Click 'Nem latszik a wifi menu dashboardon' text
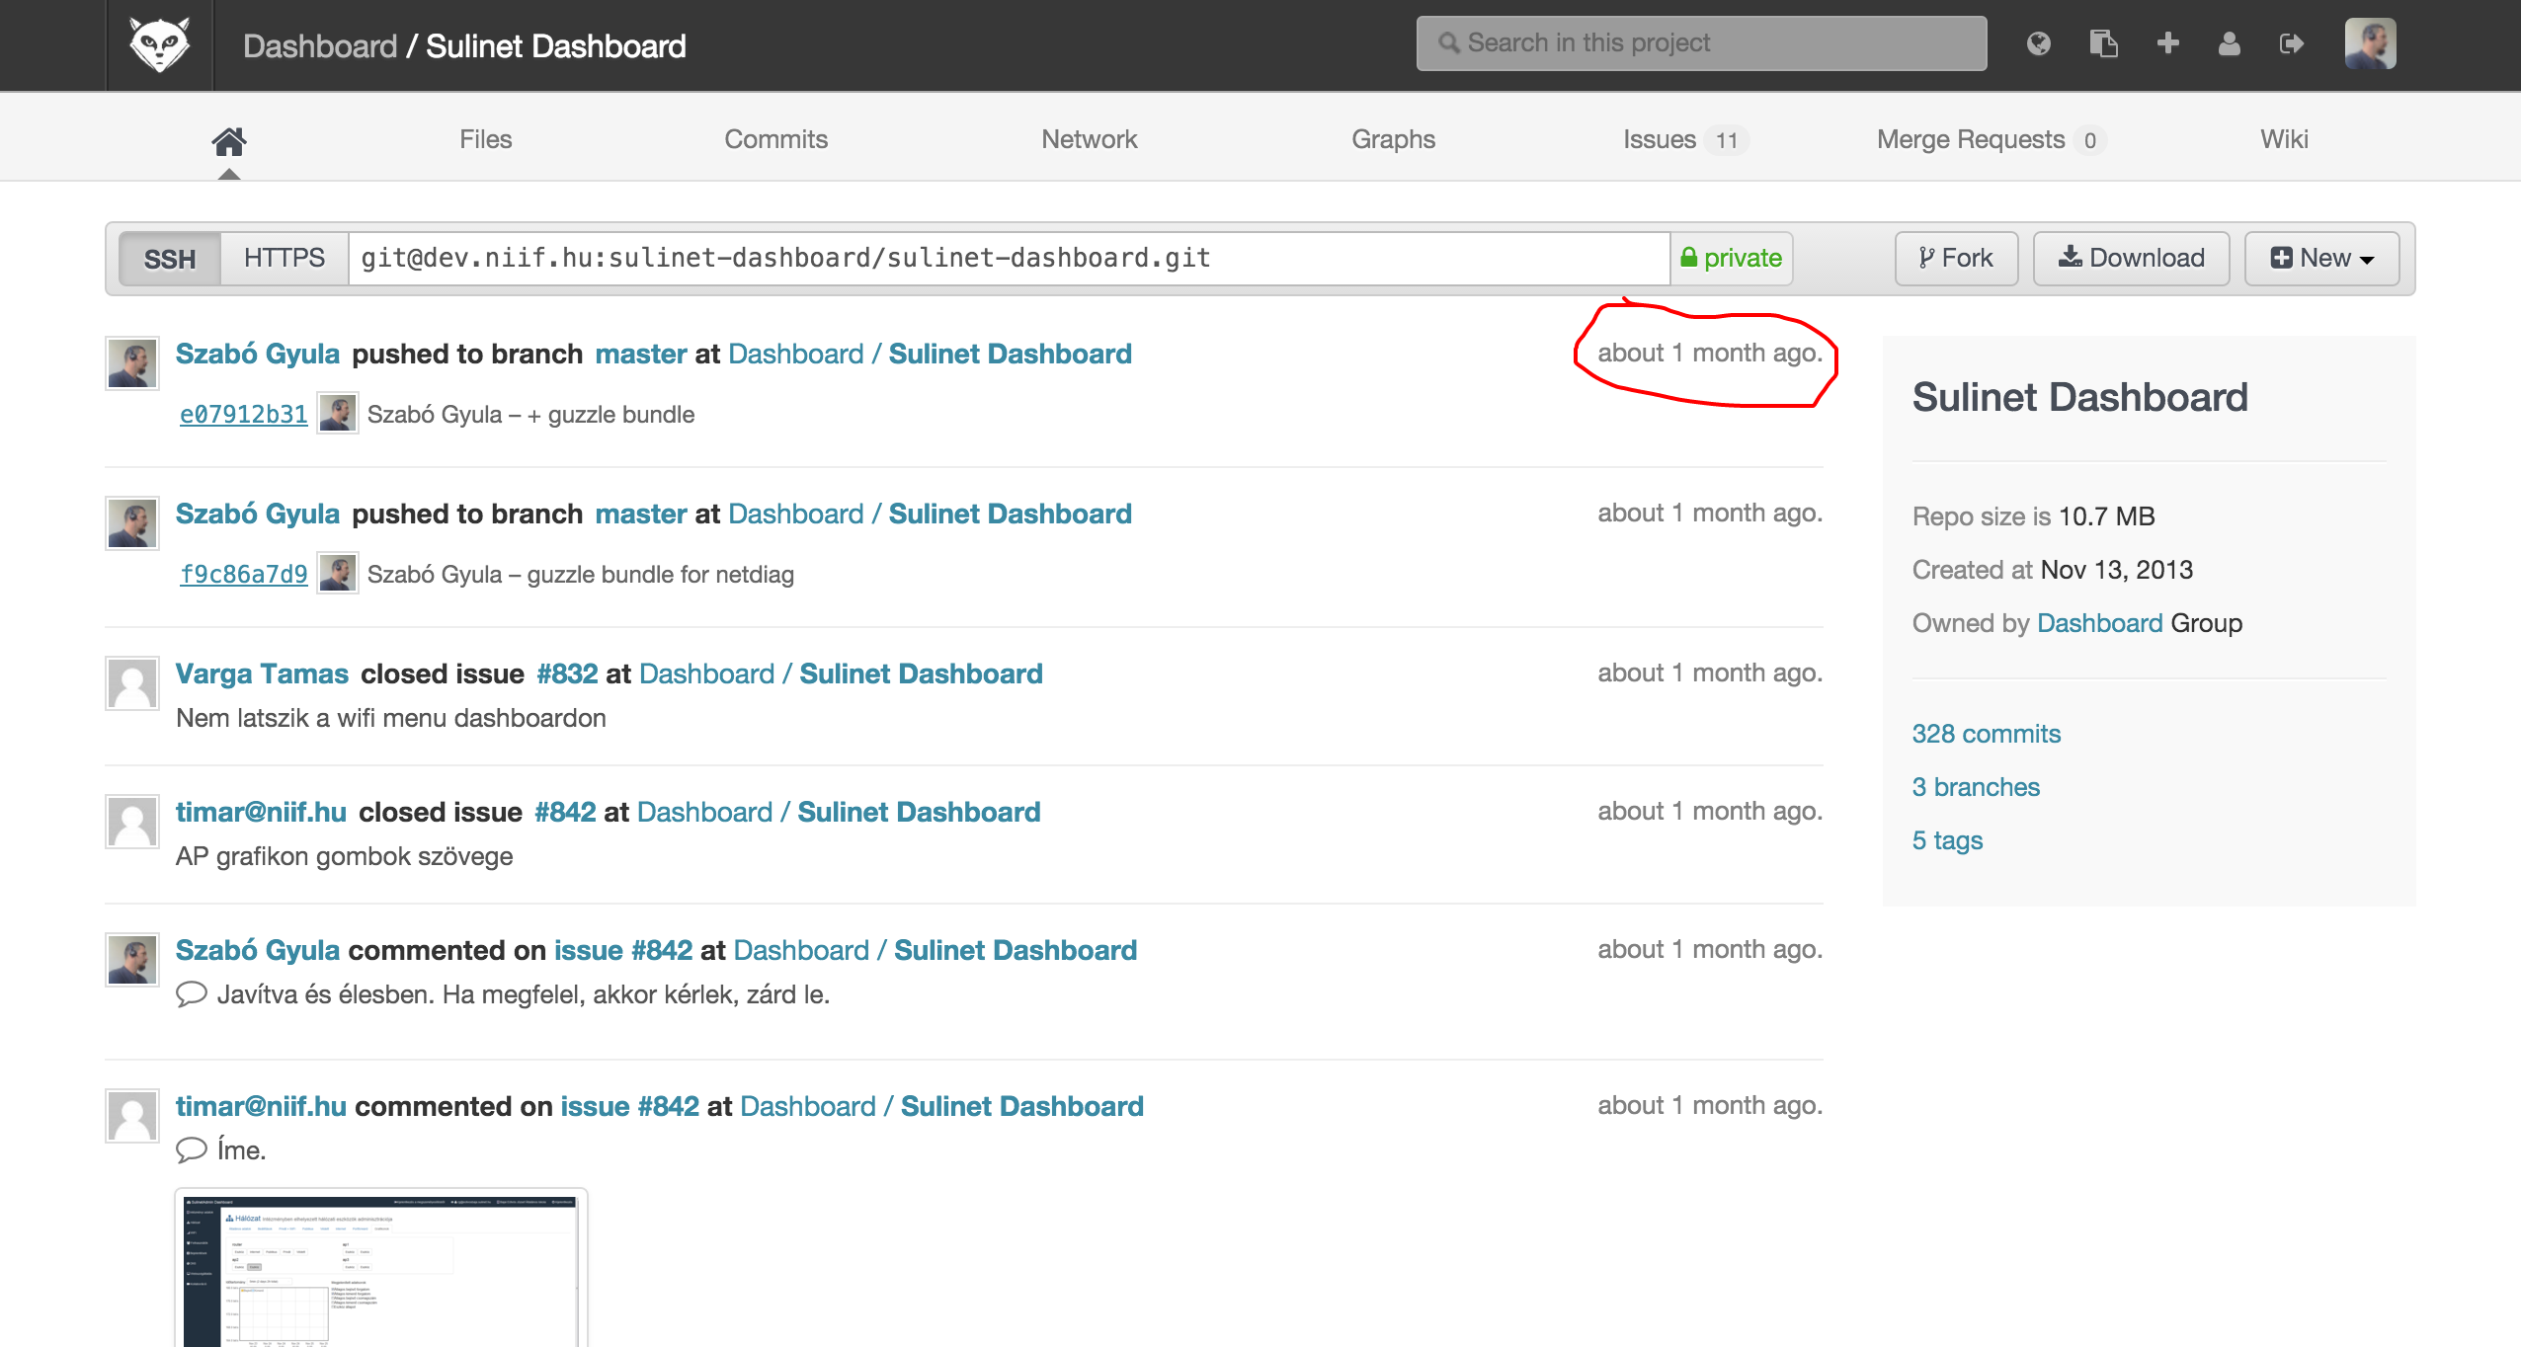 391,718
